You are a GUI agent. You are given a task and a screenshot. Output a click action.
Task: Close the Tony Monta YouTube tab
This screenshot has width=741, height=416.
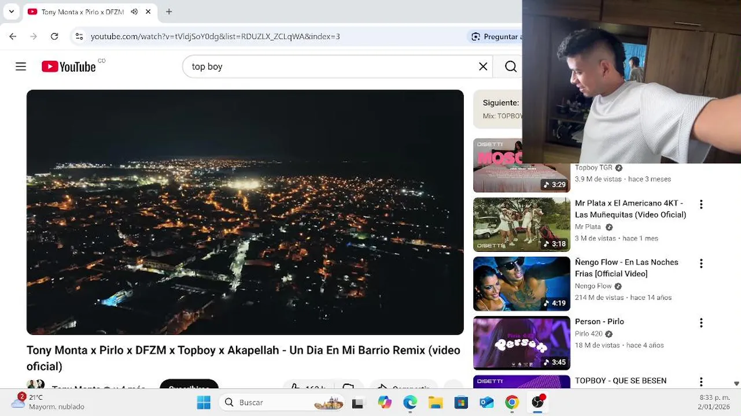[x=148, y=12]
